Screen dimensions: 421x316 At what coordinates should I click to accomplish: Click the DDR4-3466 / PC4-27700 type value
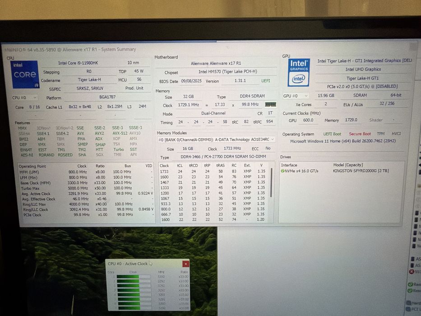pos(223,157)
